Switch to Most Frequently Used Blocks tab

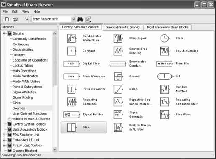pyautogui.click(x=167, y=27)
